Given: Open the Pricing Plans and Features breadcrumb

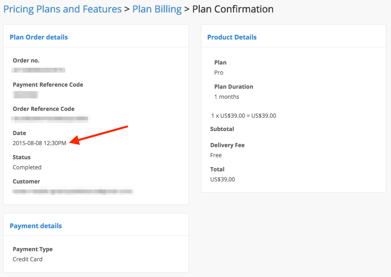Looking at the screenshot, I should [x=62, y=9].
